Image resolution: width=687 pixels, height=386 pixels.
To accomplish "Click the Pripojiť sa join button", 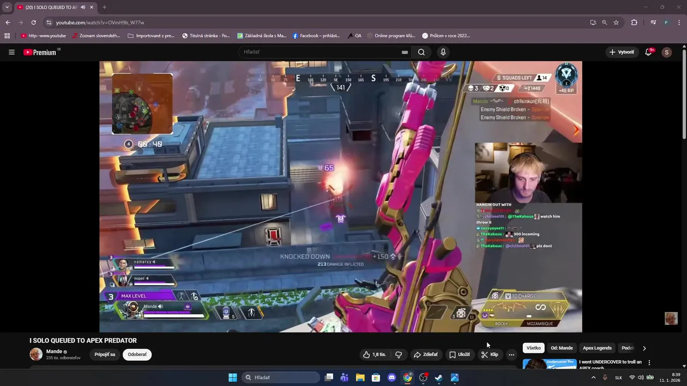I will [x=105, y=354].
